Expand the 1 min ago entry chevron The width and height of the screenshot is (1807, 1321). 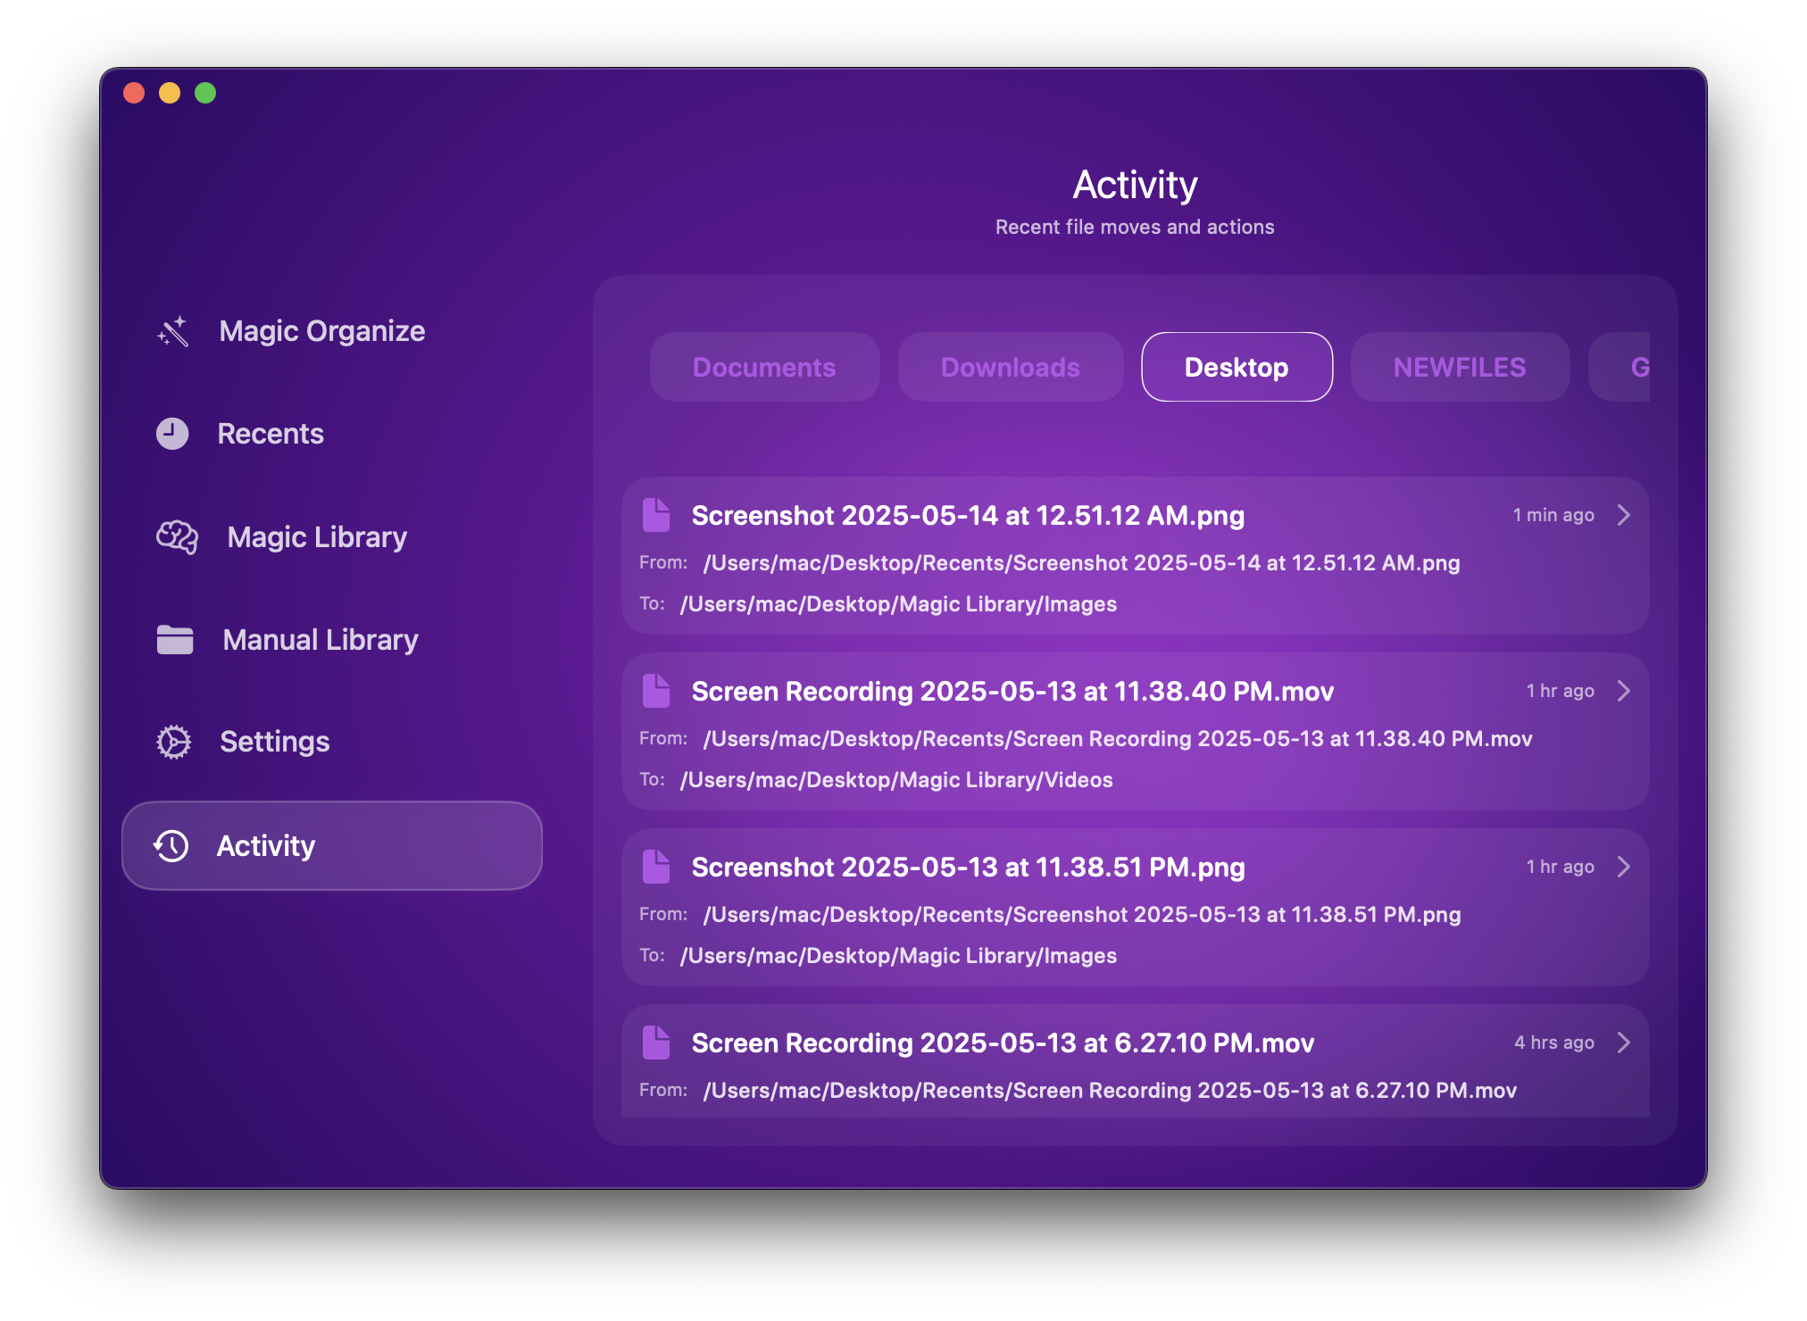(x=1624, y=515)
